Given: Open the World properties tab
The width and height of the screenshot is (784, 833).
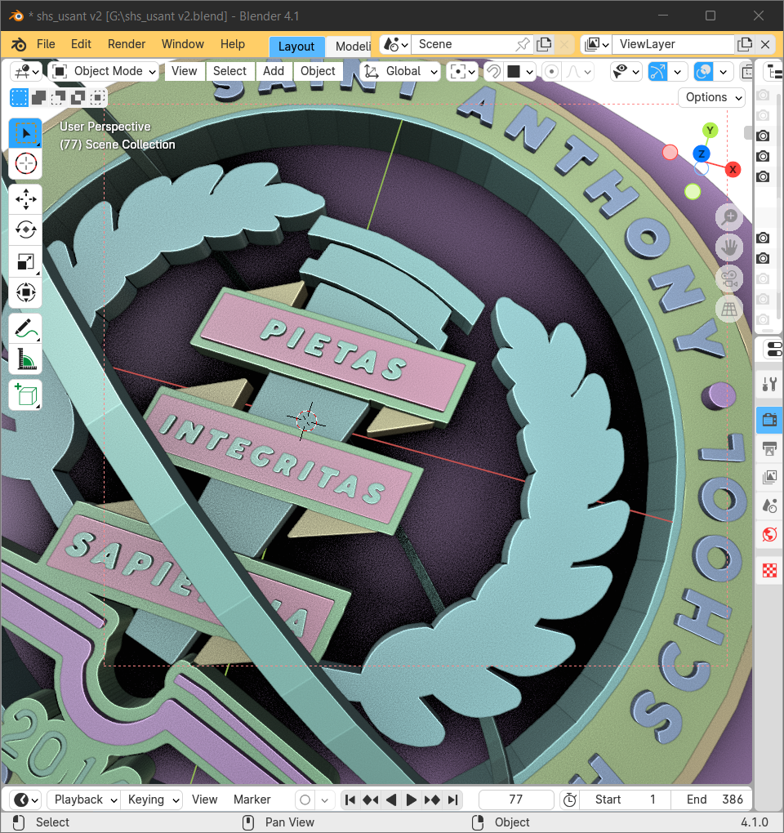Looking at the screenshot, I should tap(769, 534).
